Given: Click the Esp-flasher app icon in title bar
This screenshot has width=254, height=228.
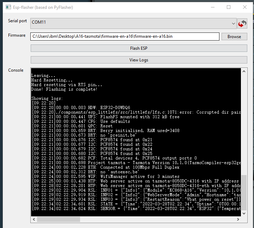Looking at the screenshot, I should [5, 7].
